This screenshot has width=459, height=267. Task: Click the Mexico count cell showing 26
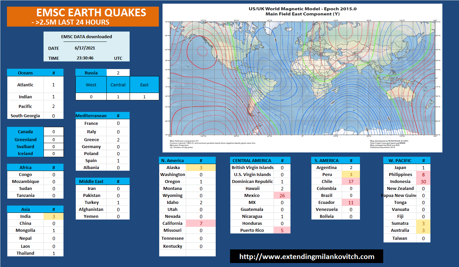[x=282, y=195]
